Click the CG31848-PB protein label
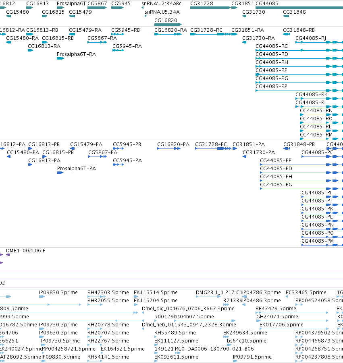Screen dimensions: 343x363 click(299, 144)
